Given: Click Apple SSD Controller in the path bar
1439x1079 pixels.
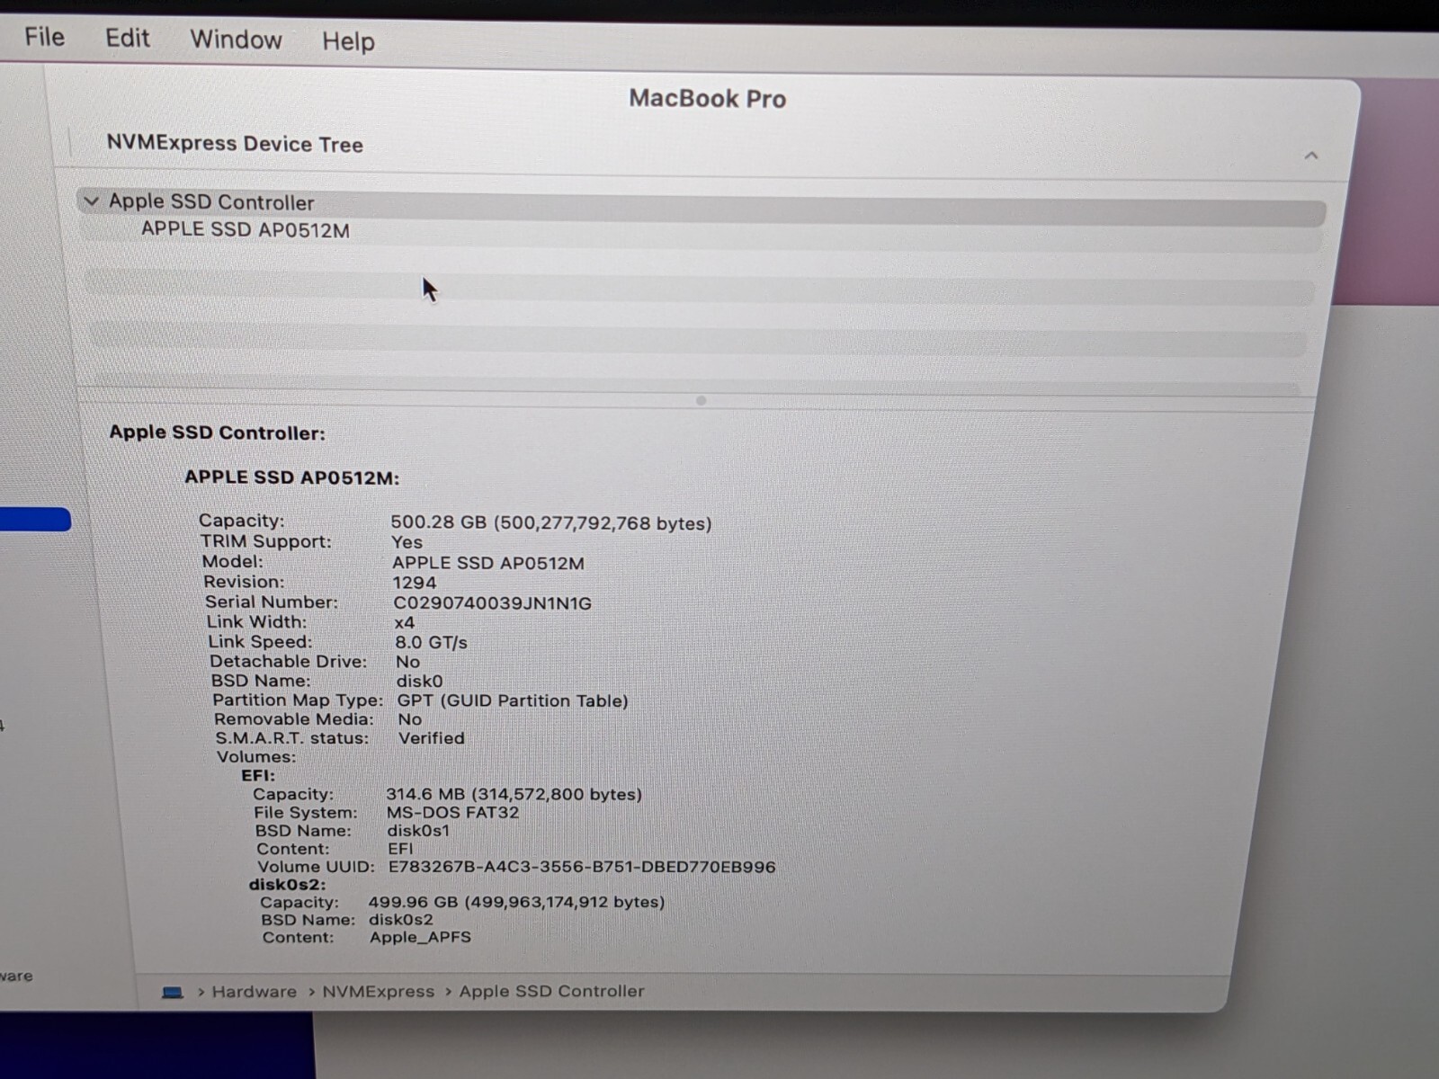Looking at the screenshot, I should 551,991.
